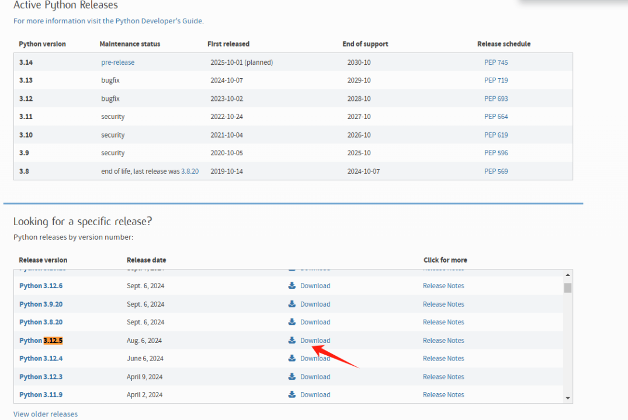View Release Notes for Python 3.12.3
This screenshot has width=628, height=420.
point(443,377)
